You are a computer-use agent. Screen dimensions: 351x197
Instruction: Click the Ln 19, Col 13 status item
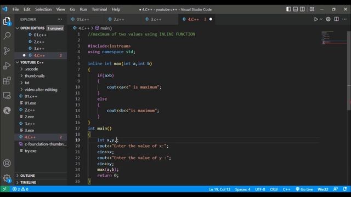click(x=219, y=189)
